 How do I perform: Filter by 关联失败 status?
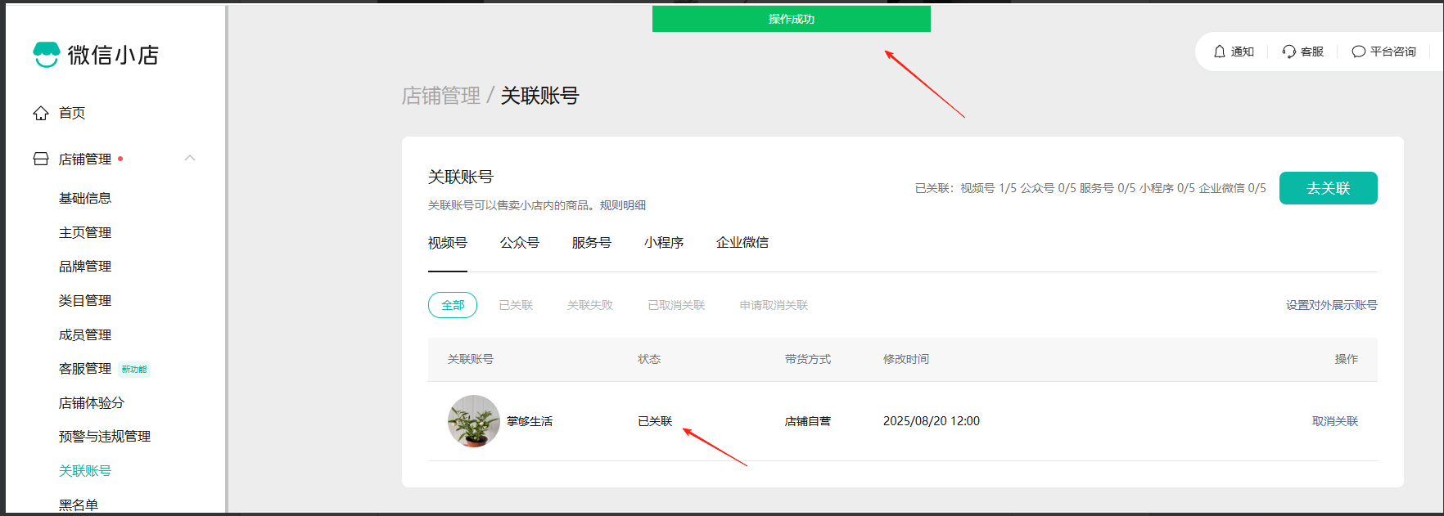(x=590, y=305)
